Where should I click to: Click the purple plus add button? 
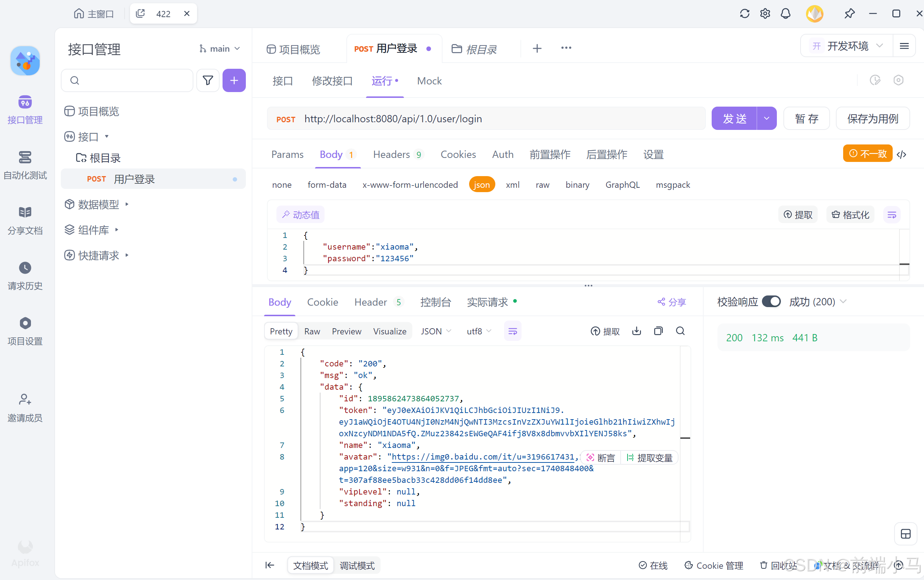(x=234, y=80)
